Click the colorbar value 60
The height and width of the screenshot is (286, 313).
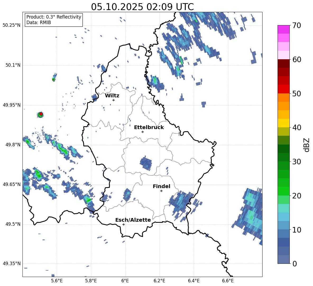point(297,60)
